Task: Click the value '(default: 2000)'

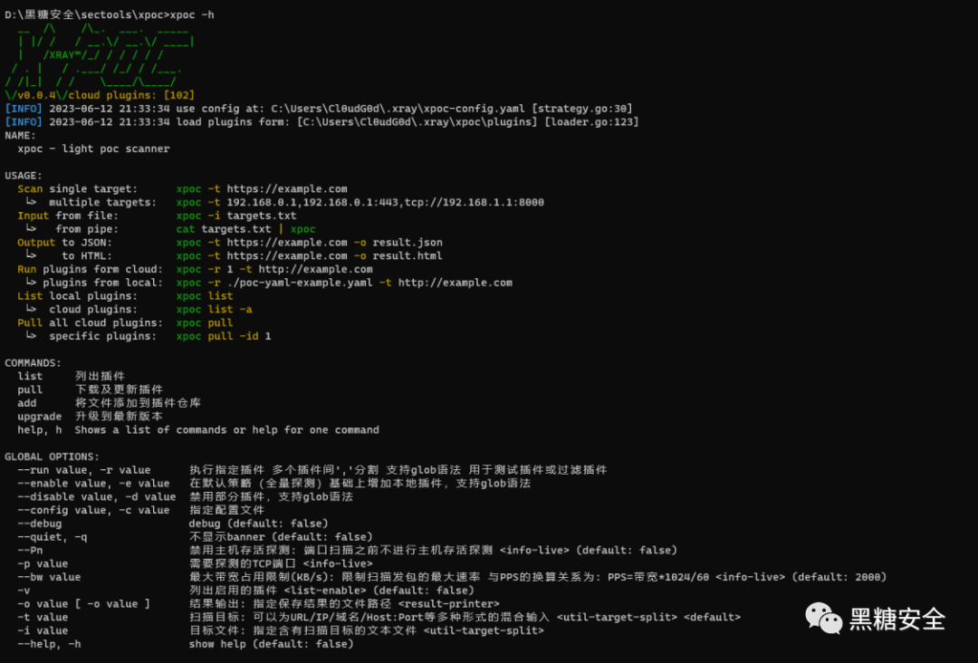Action: tap(839, 578)
